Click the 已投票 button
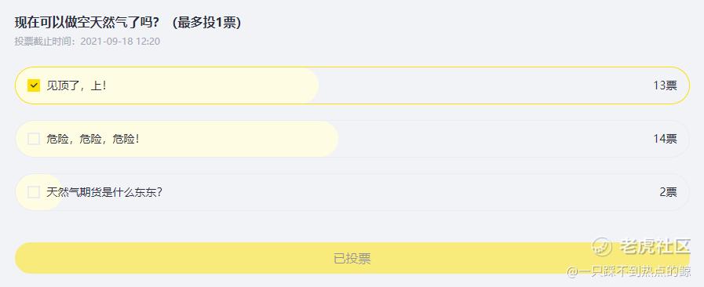Screen dimensions: 704x287 pos(352,258)
